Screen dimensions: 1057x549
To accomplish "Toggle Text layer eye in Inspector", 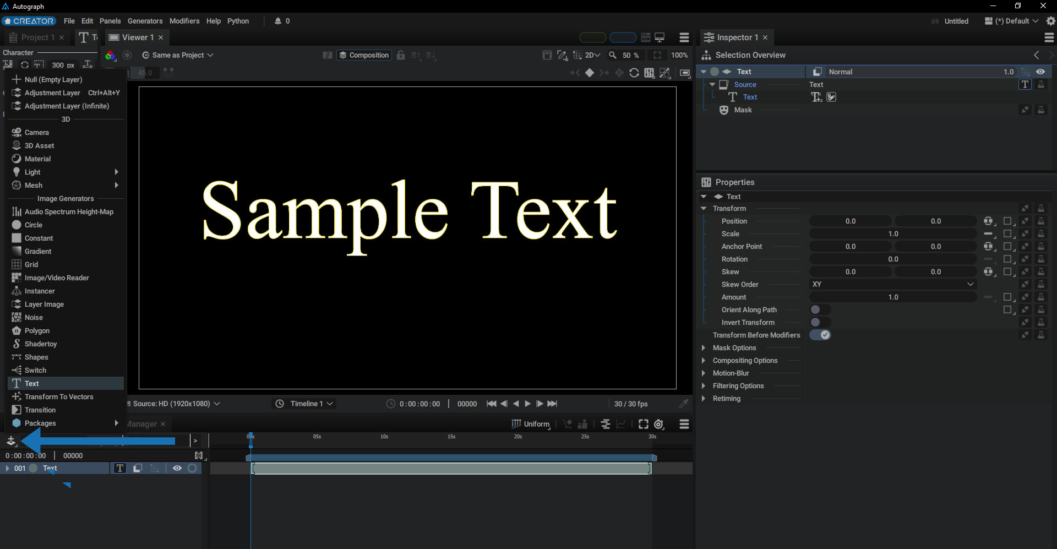I will click(x=1040, y=72).
